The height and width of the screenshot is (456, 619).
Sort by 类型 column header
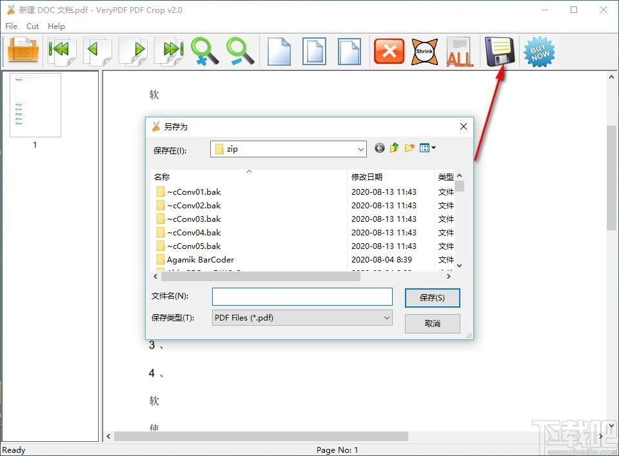(x=446, y=177)
